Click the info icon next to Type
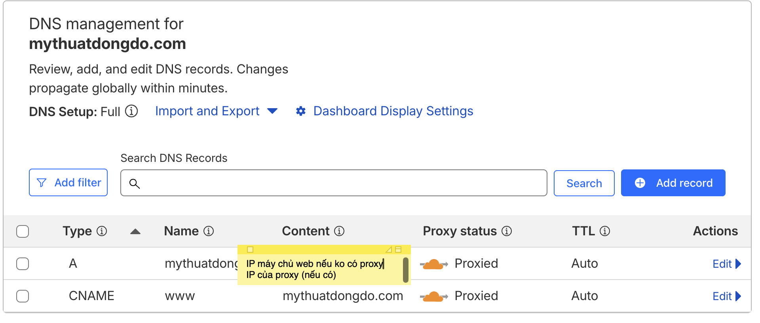Viewport: 760px width, 323px height. pos(102,231)
